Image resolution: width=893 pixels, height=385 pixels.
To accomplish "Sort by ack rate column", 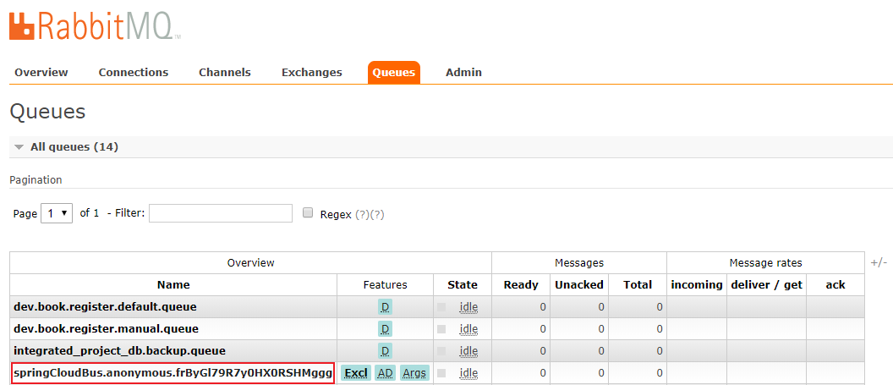I will 835,285.
